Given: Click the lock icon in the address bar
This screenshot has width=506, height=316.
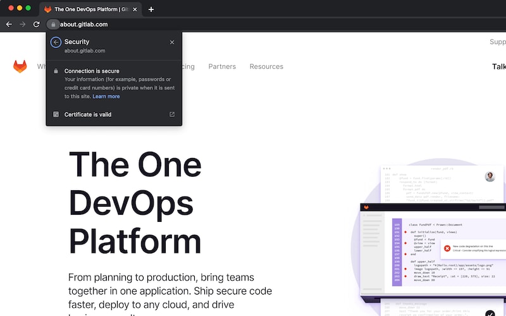Looking at the screenshot, I should coord(53,25).
